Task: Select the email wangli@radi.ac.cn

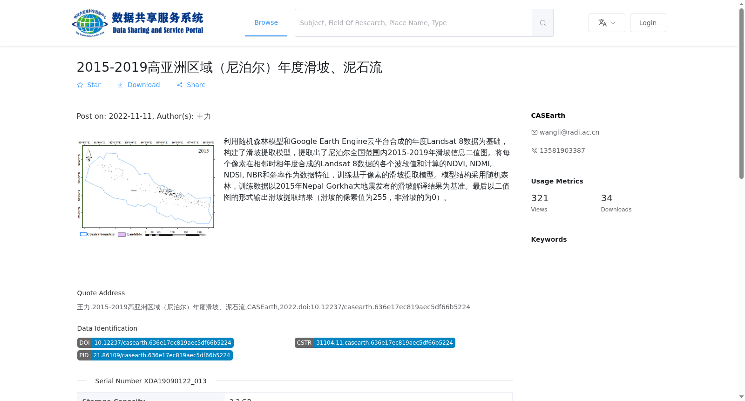Action: (569, 132)
